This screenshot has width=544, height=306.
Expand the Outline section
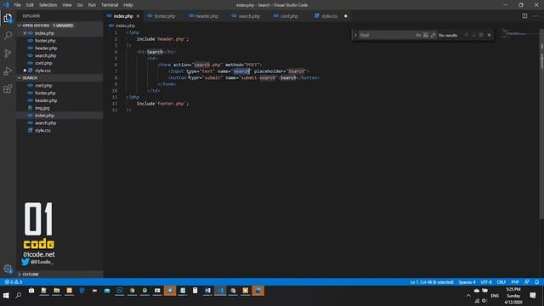coord(59,274)
